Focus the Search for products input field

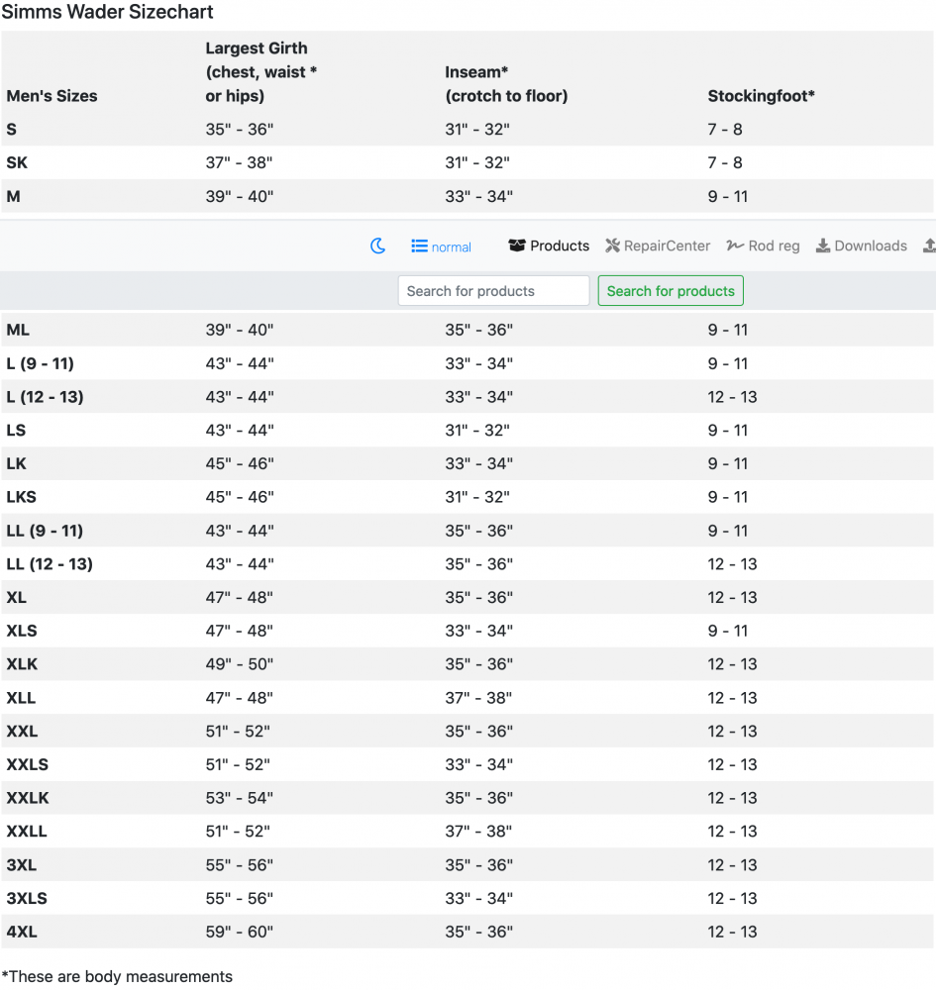(494, 291)
